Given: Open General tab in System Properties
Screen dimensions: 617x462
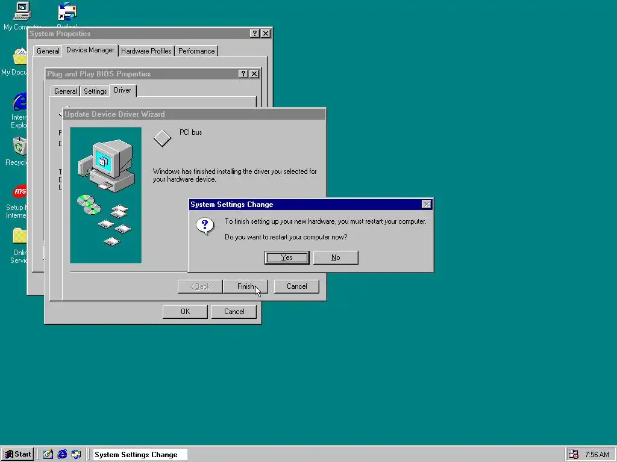Looking at the screenshot, I should click(48, 51).
